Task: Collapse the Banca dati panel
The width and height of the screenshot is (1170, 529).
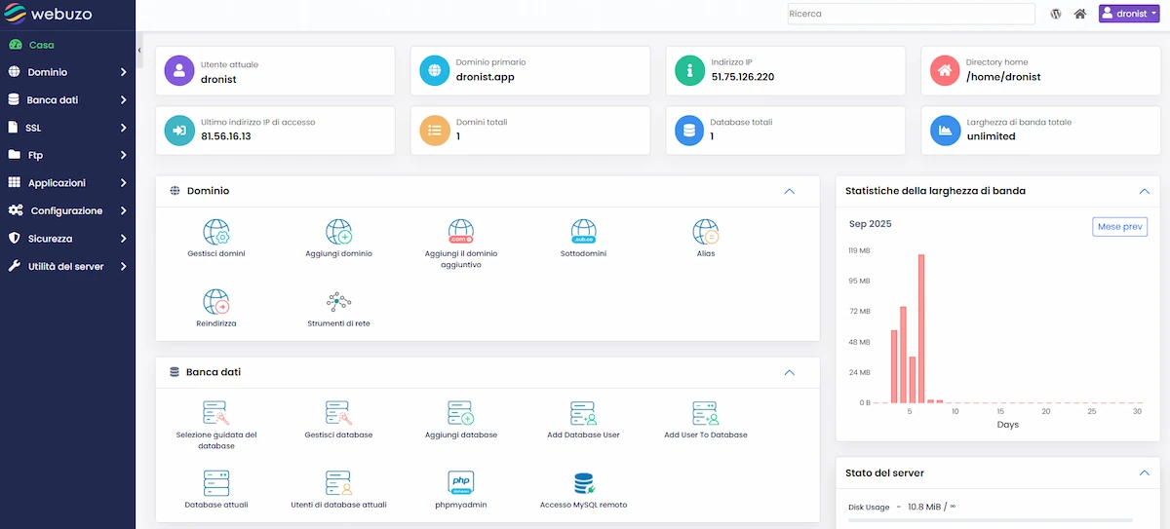Action: [x=789, y=372]
